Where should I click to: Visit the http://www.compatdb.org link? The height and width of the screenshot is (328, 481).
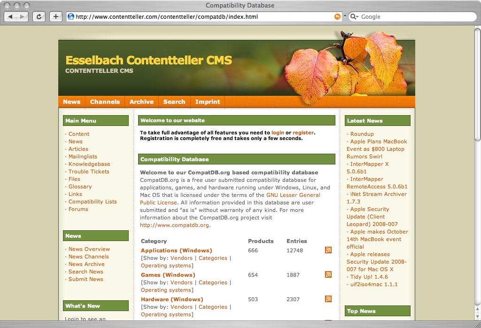[x=175, y=225]
